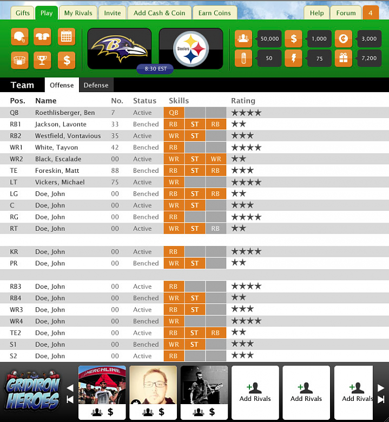Click the lightning energy icon next to 75
The image size is (389, 422).
click(x=293, y=58)
